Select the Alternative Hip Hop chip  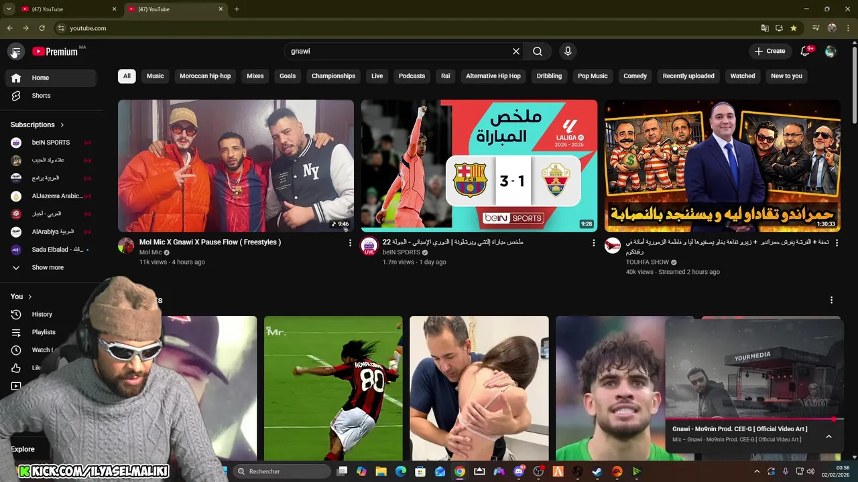[493, 76]
